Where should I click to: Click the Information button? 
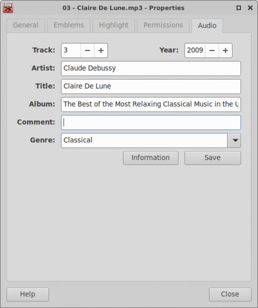point(151,158)
